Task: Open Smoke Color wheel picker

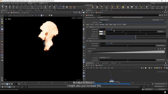Action: 104,32
